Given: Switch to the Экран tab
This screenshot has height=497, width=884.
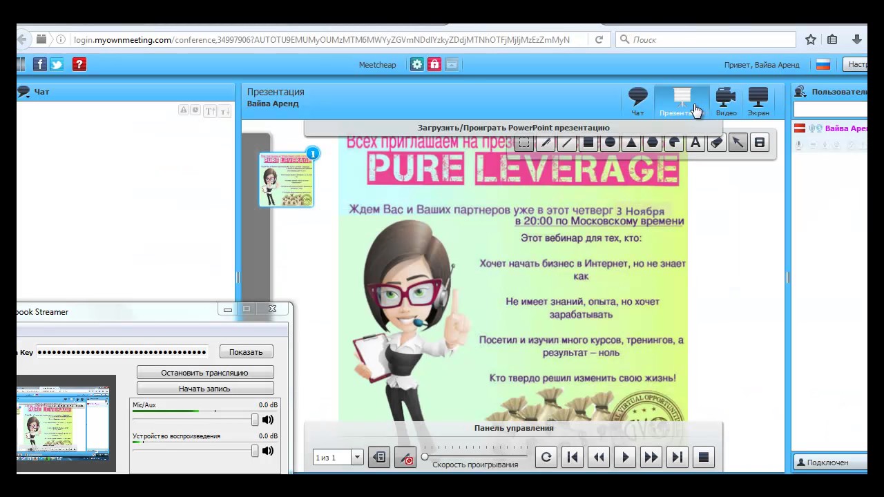Looking at the screenshot, I should pyautogui.click(x=758, y=101).
